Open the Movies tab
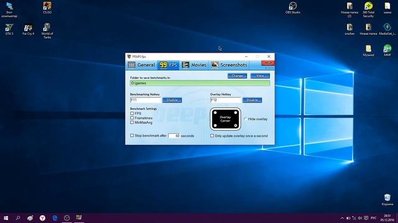Image resolution: width=398 pixels, height=223 pixels. [194, 65]
